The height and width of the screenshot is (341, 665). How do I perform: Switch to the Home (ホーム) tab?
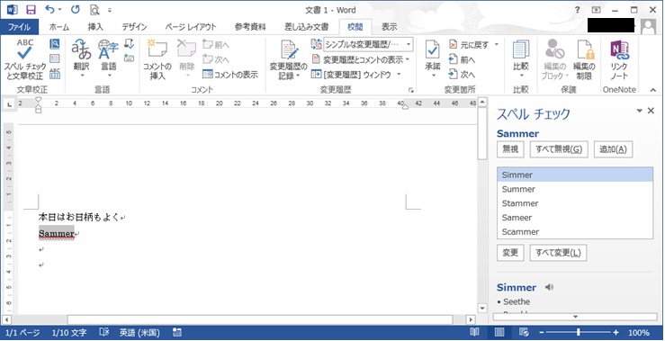(x=59, y=27)
